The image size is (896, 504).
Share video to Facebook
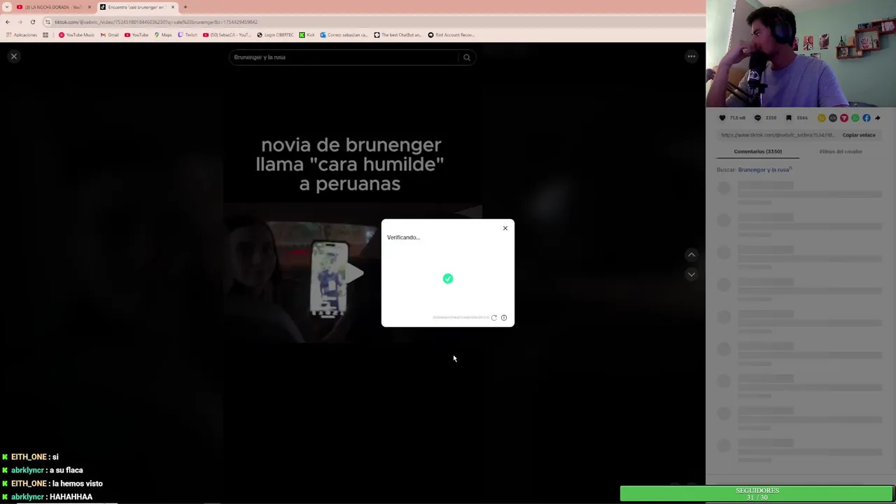pos(867,118)
